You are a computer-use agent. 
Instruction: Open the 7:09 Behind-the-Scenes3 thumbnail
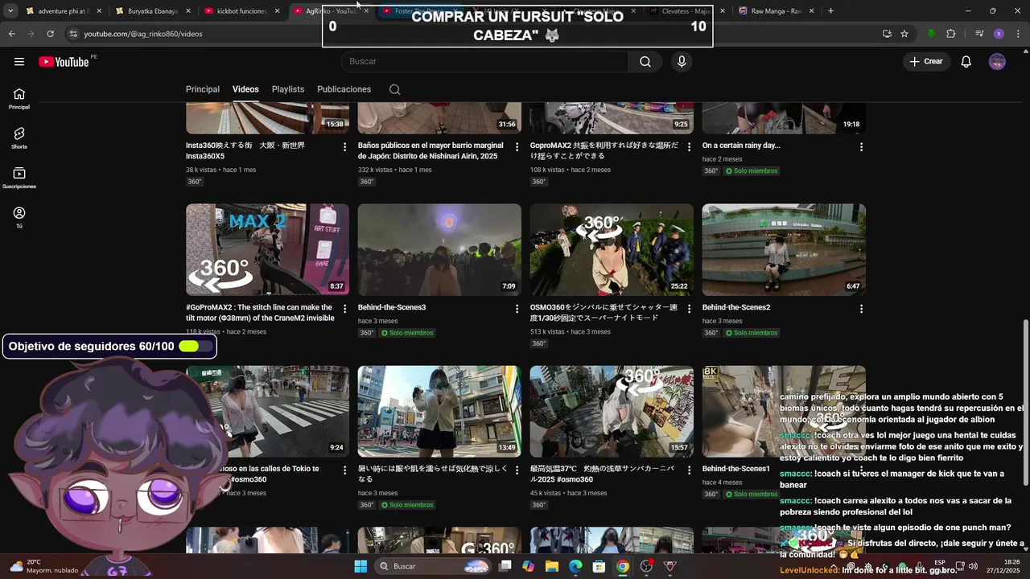[x=439, y=249]
